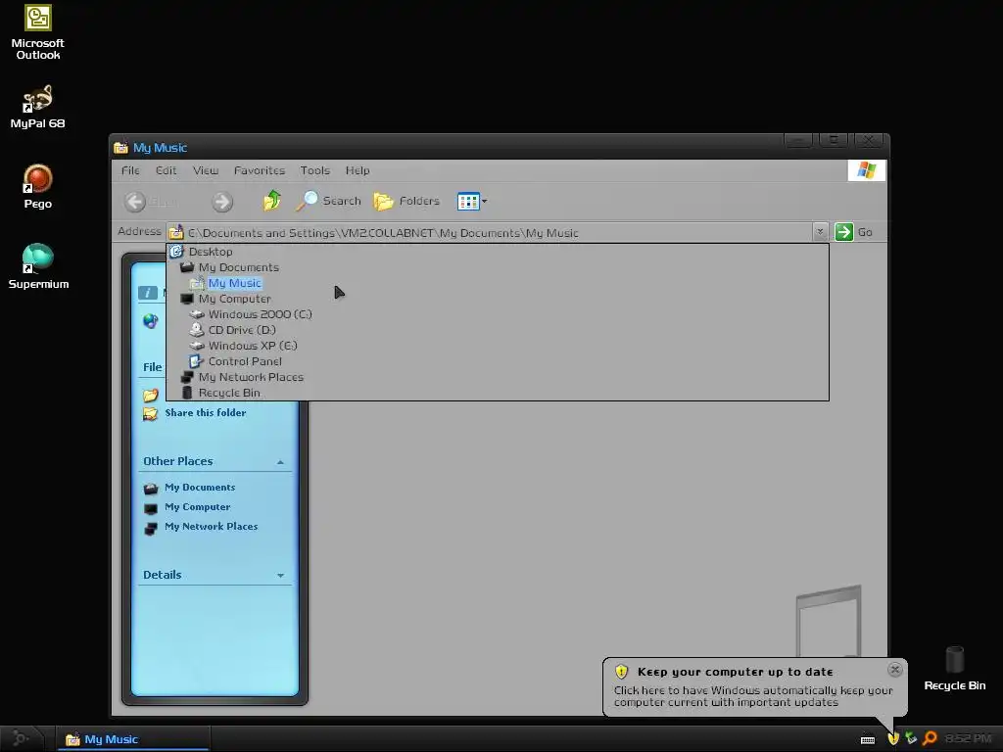Image resolution: width=1003 pixels, height=752 pixels.
Task: Toggle the Folders pane button
Action: click(406, 201)
